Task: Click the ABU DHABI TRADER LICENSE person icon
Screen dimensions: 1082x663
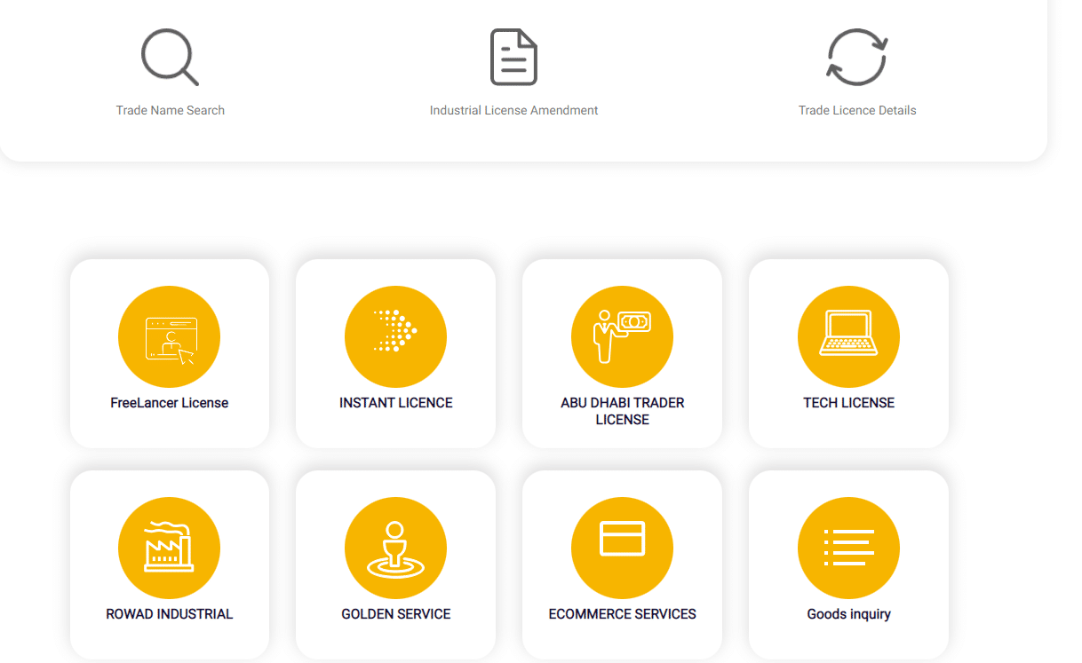Action: pos(622,336)
